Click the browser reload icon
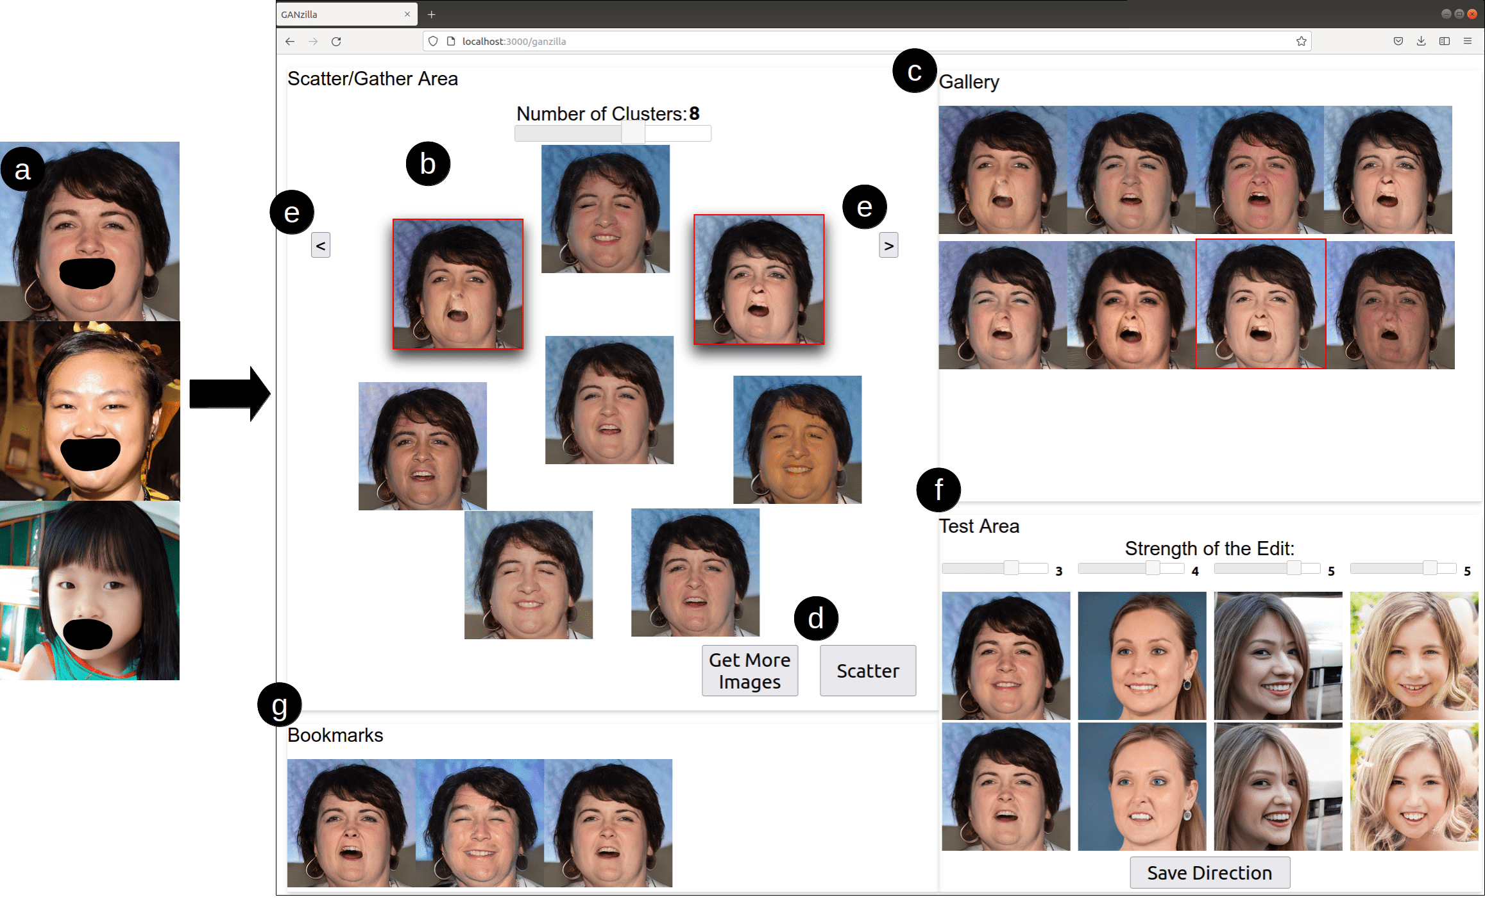This screenshot has height=920, width=1485. tap(336, 41)
